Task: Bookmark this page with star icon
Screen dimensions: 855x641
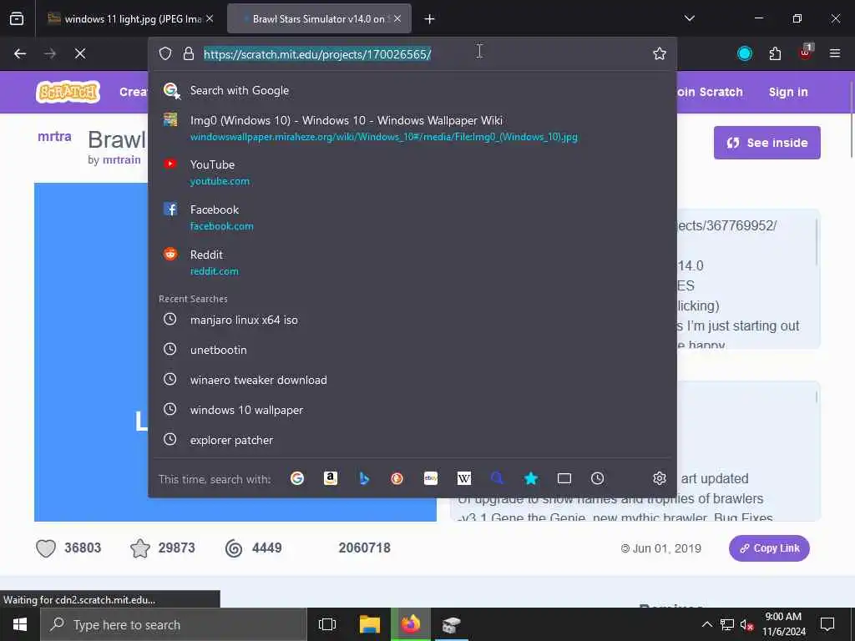Action: [660, 53]
